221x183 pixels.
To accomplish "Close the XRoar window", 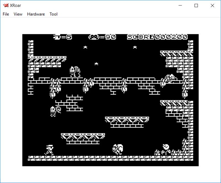I will [x=212, y=6].
